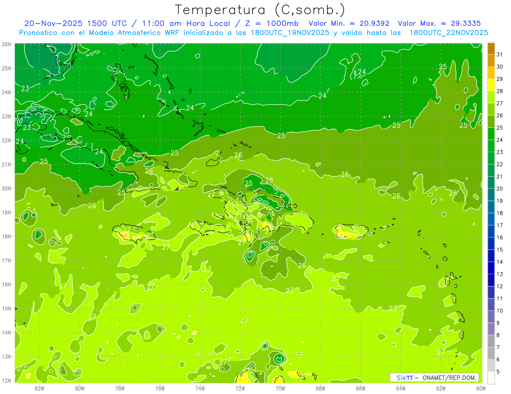Click the "21N" latitude axis label
This screenshot has height=394, width=511.
coord(6,164)
